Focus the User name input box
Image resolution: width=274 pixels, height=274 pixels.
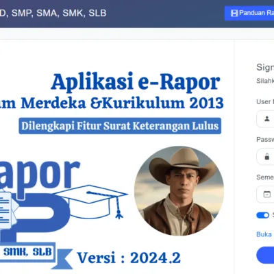click(x=265, y=119)
